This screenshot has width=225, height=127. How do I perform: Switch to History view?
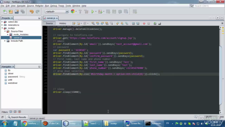pos(63,23)
